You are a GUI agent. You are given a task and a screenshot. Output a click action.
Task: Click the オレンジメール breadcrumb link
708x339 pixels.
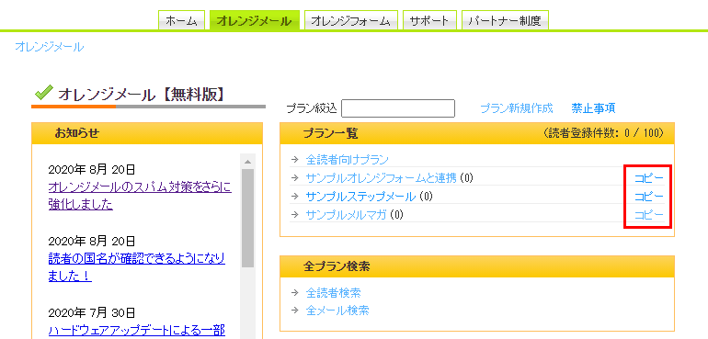pyautogui.click(x=50, y=47)
